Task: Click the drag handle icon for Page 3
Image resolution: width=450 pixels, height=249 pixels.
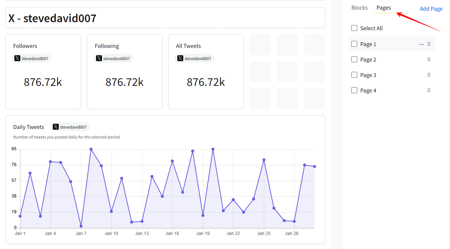Action: [429, 75]
